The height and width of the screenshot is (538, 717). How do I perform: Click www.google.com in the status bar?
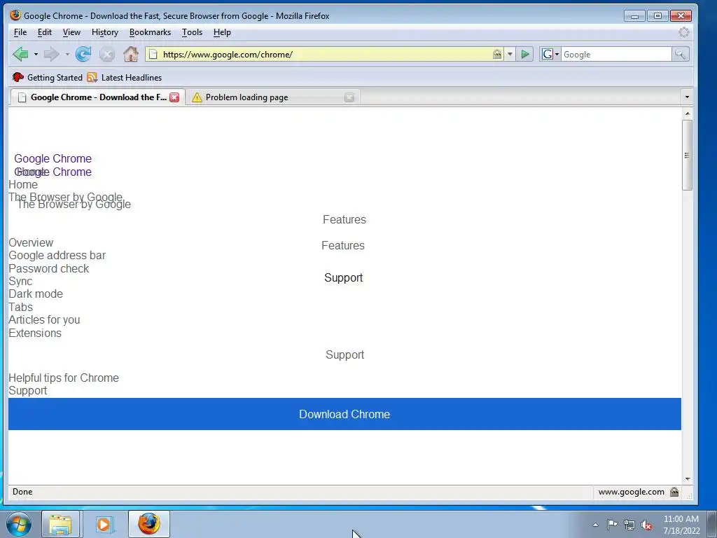click(x=631, y=492)
